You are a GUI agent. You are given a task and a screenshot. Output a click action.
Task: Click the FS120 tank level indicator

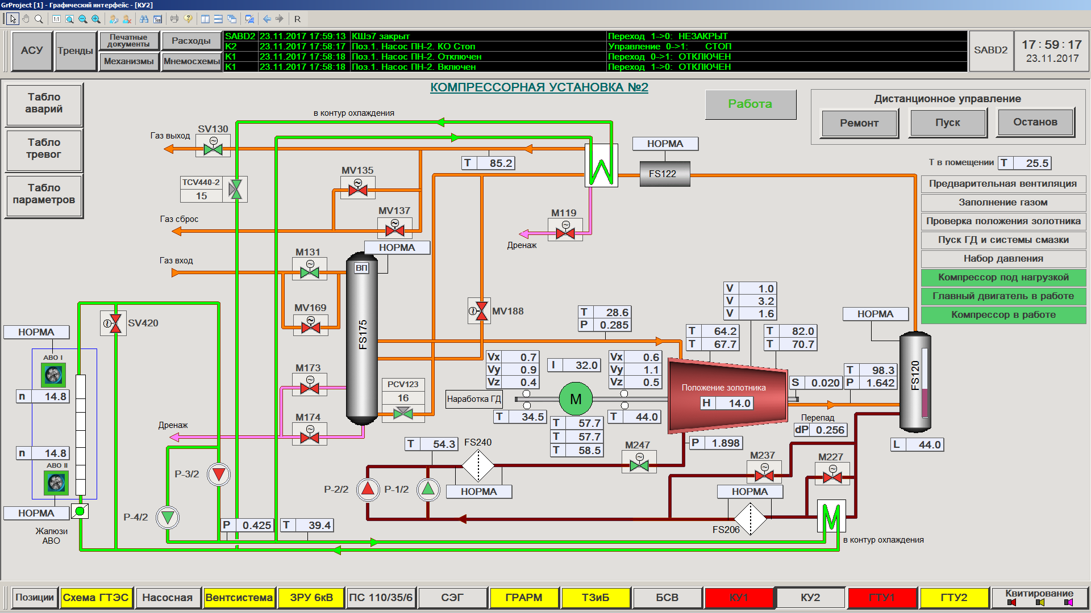[925, 383]
